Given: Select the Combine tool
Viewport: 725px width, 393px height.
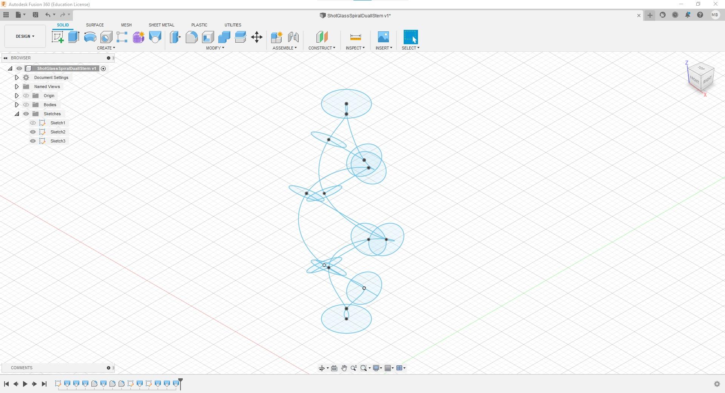Looking at the screenshot, I should click(224, 37).
